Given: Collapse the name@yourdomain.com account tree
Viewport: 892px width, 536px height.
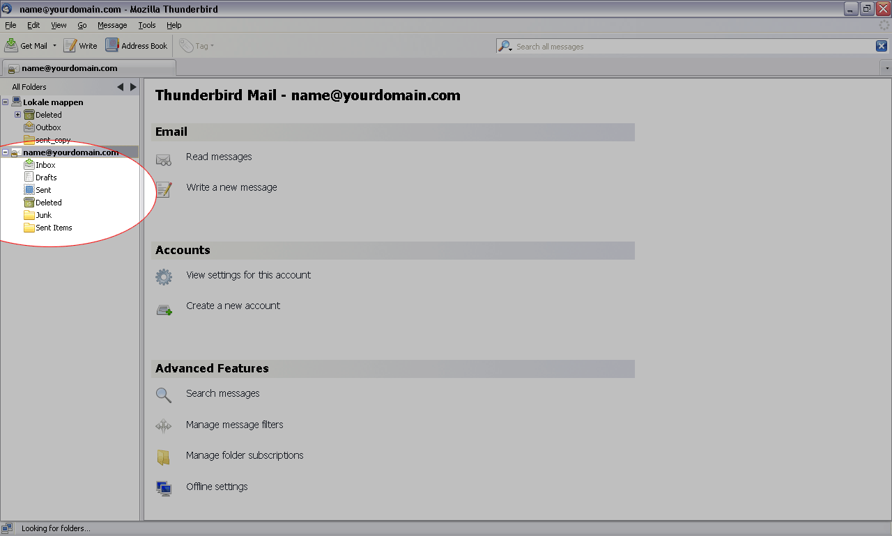Looking at the screenshot, I should [6, 152].
